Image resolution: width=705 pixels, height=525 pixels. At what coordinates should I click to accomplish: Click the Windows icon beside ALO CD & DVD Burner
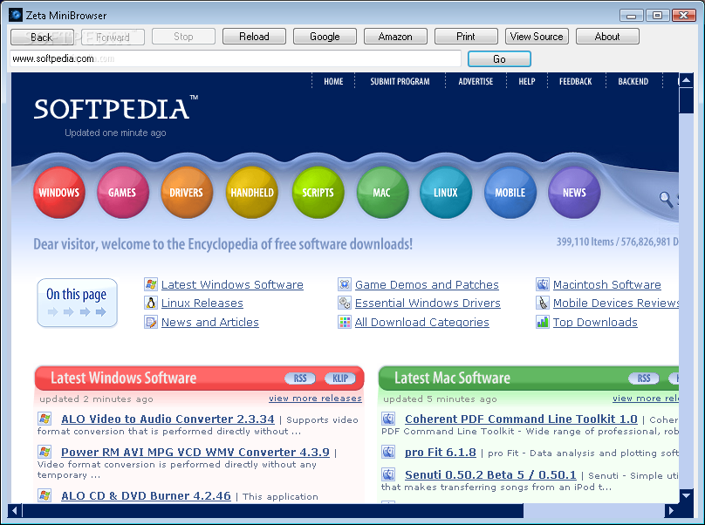point(44,495)
